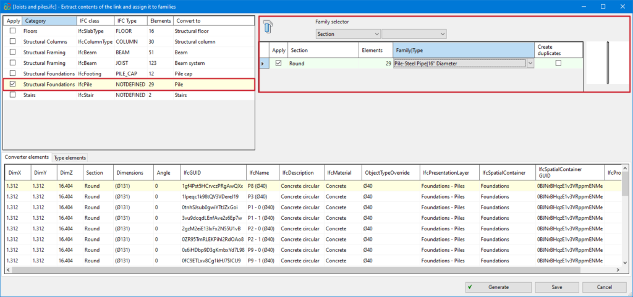The width and height of the screenshot is (633, 297).
Task: Select the 'P2 - 1 (Ø40)' cell
Action: click(x=262, y=240)
